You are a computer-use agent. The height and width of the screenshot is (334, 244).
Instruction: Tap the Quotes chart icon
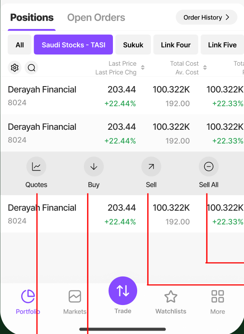coord(36,167)
